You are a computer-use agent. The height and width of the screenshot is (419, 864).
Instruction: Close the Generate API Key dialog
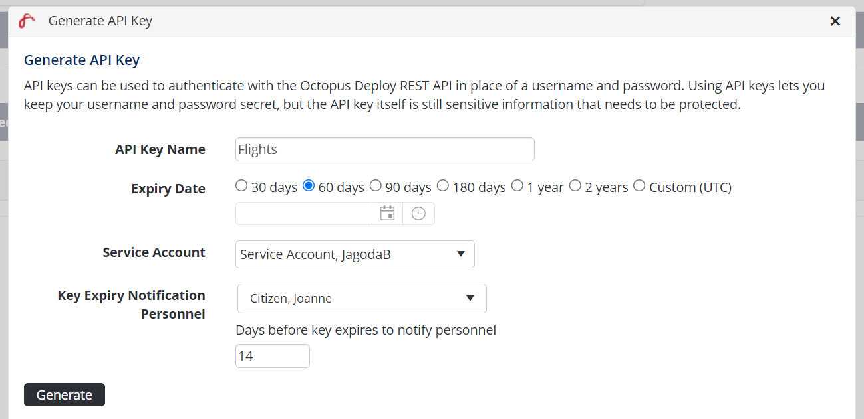[835, 21]
